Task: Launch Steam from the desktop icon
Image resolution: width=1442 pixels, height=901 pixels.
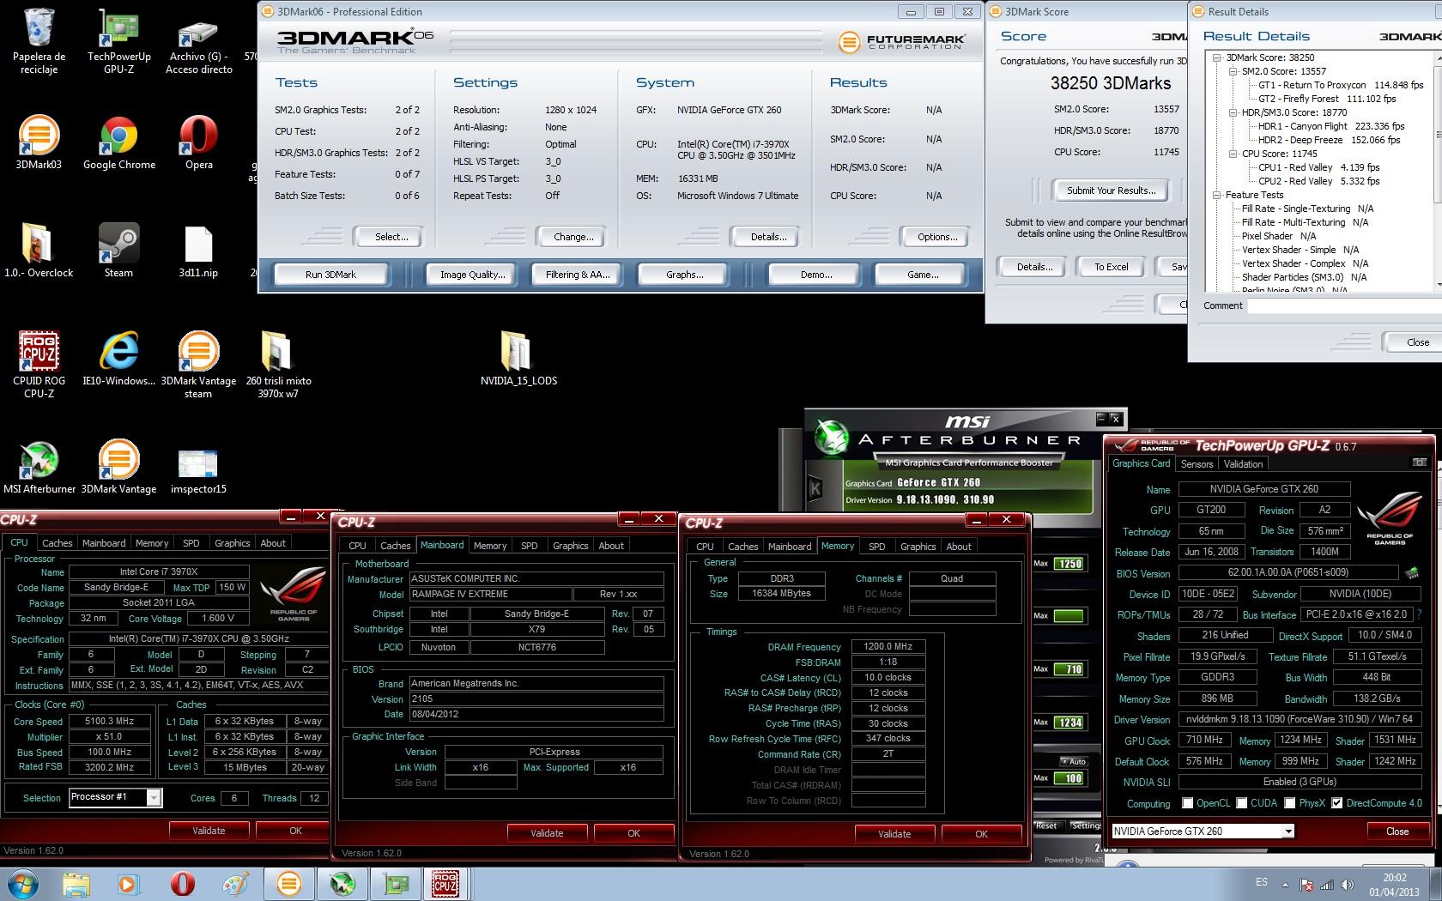Action: pos(118,251)
